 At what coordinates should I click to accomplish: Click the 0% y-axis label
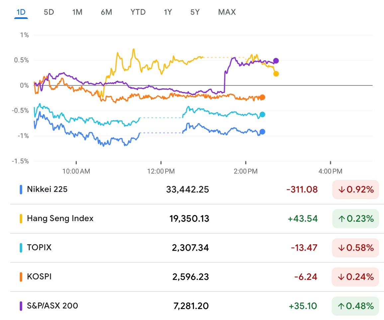point(24,85)
